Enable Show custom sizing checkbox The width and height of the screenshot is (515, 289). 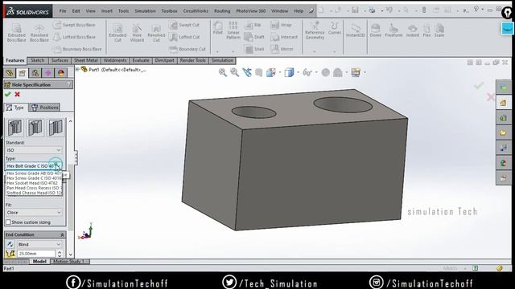pyautogui.click(x=8, y=222)
